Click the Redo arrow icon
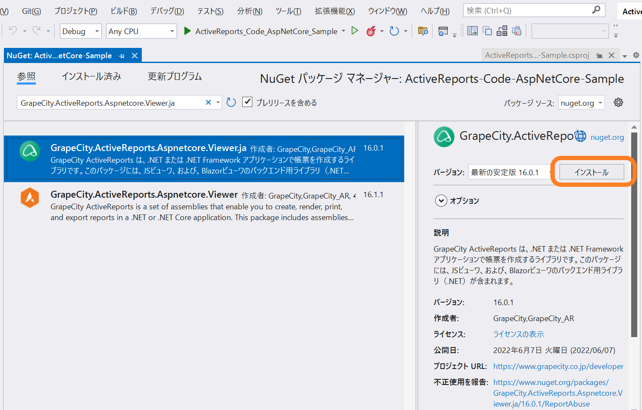The image size is (642, 410). [x=36, y=31]
